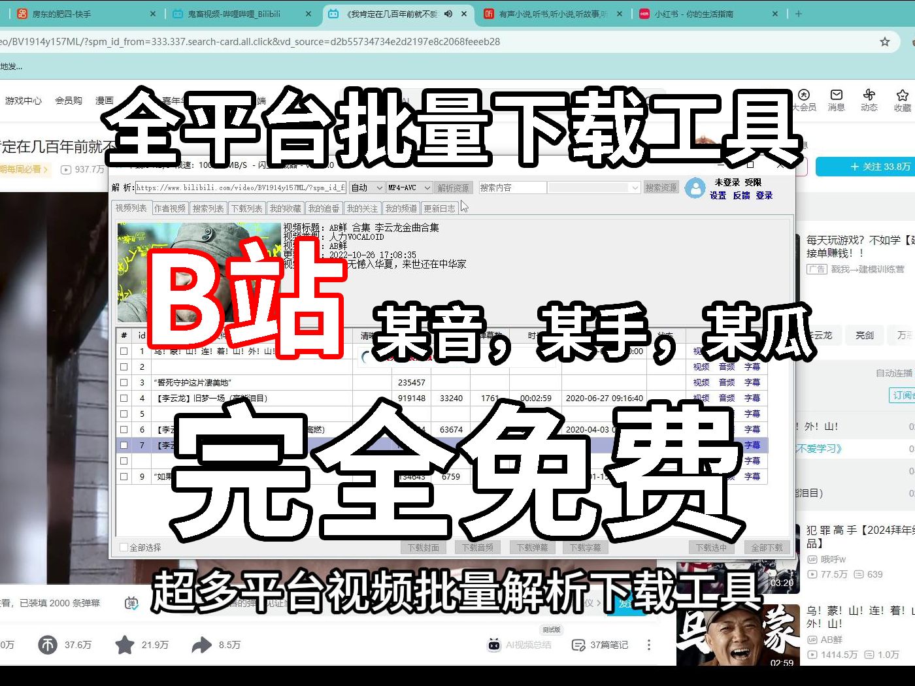Toggle the danmaku 弹 switch icon
This screenshot has width=915, height=686.
[x=131, y=603]
